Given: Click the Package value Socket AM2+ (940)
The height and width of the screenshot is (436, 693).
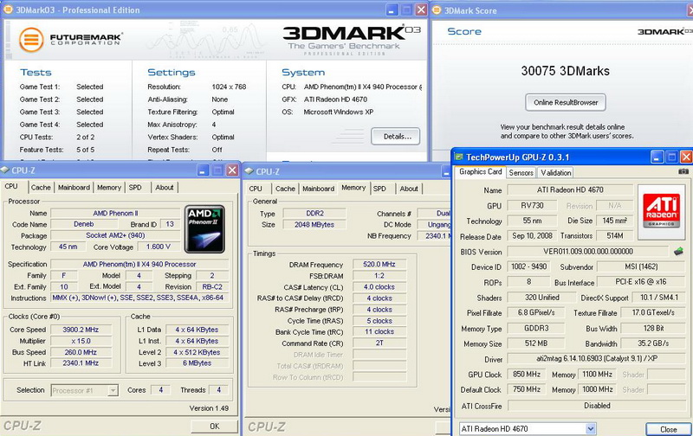Looking at the screenshot, I should 115,235.
